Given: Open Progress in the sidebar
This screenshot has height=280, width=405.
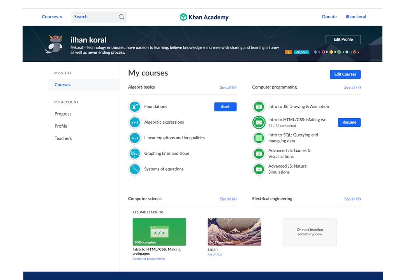Looking at the screenshot, I should [x=63, y=114].
